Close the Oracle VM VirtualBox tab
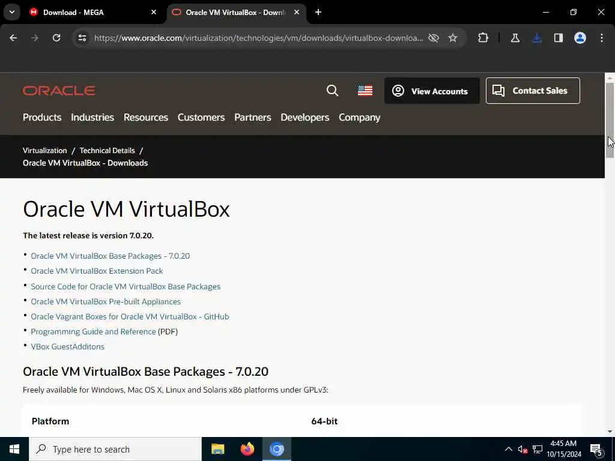Viewport: 615px width, 461px height. click(x=297, y=12)
